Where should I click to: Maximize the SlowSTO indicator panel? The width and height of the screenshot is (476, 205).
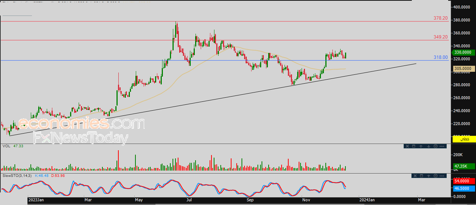[421, 176]
